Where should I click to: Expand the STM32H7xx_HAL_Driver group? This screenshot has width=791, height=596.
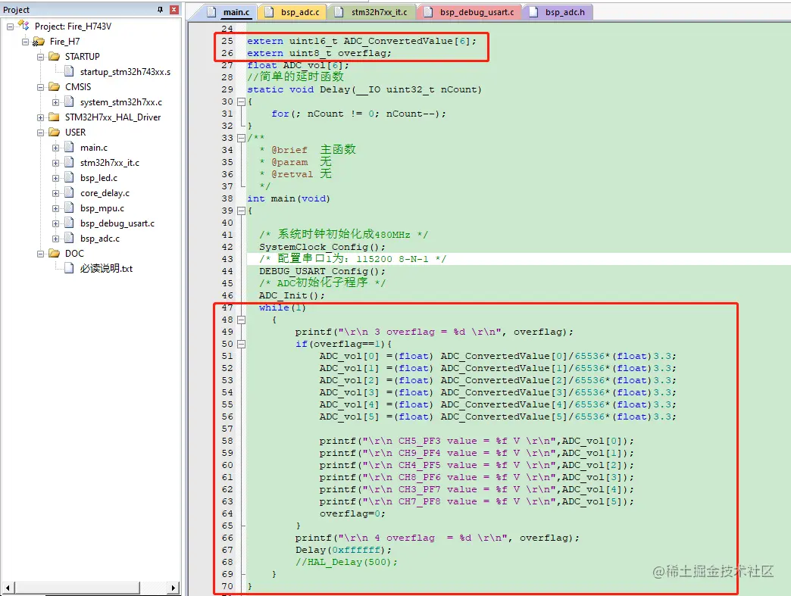[x=40, y=117]
